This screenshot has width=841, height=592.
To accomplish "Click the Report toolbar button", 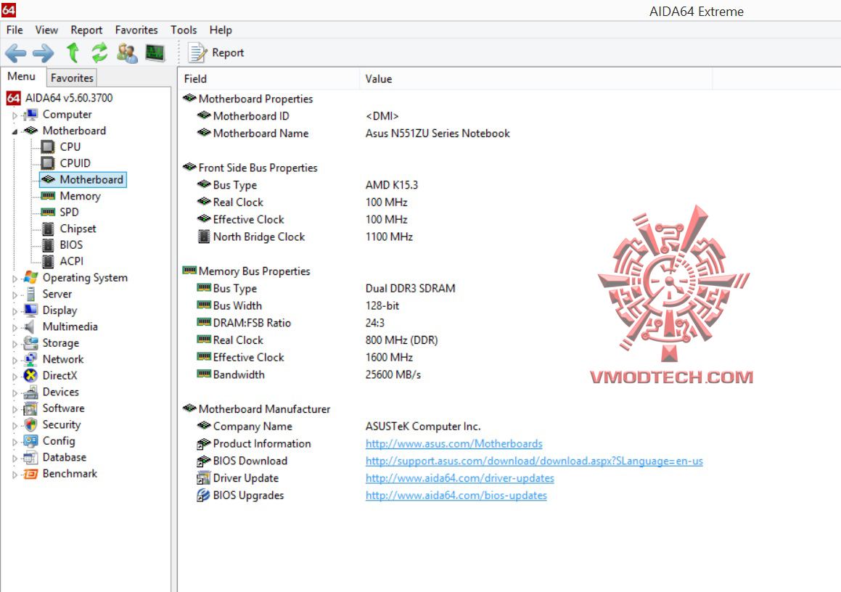I will point(216,52).
